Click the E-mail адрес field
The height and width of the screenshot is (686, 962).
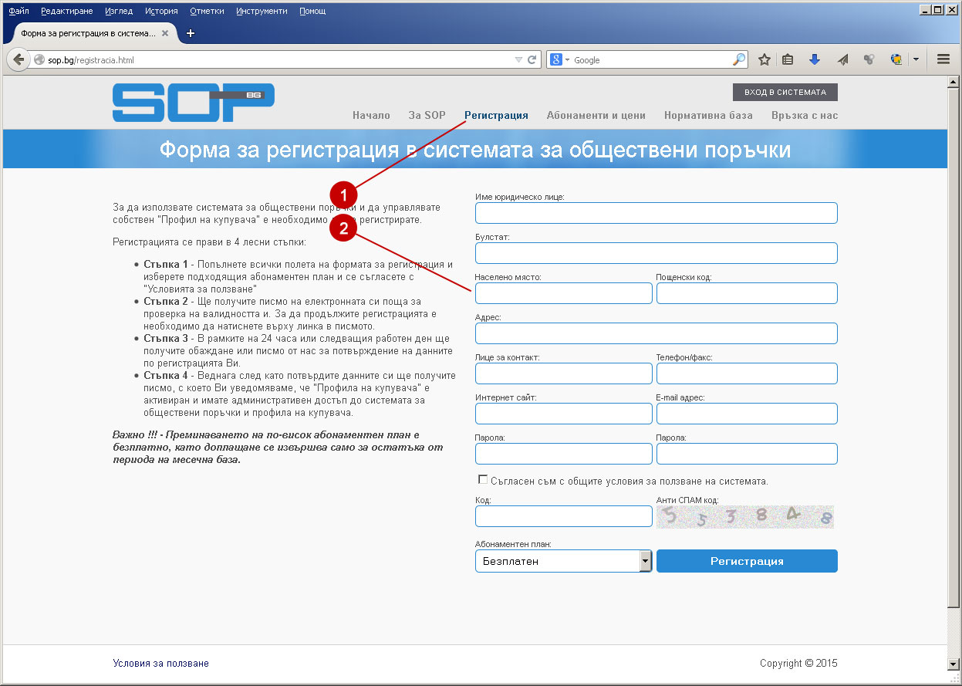point(747,414)
